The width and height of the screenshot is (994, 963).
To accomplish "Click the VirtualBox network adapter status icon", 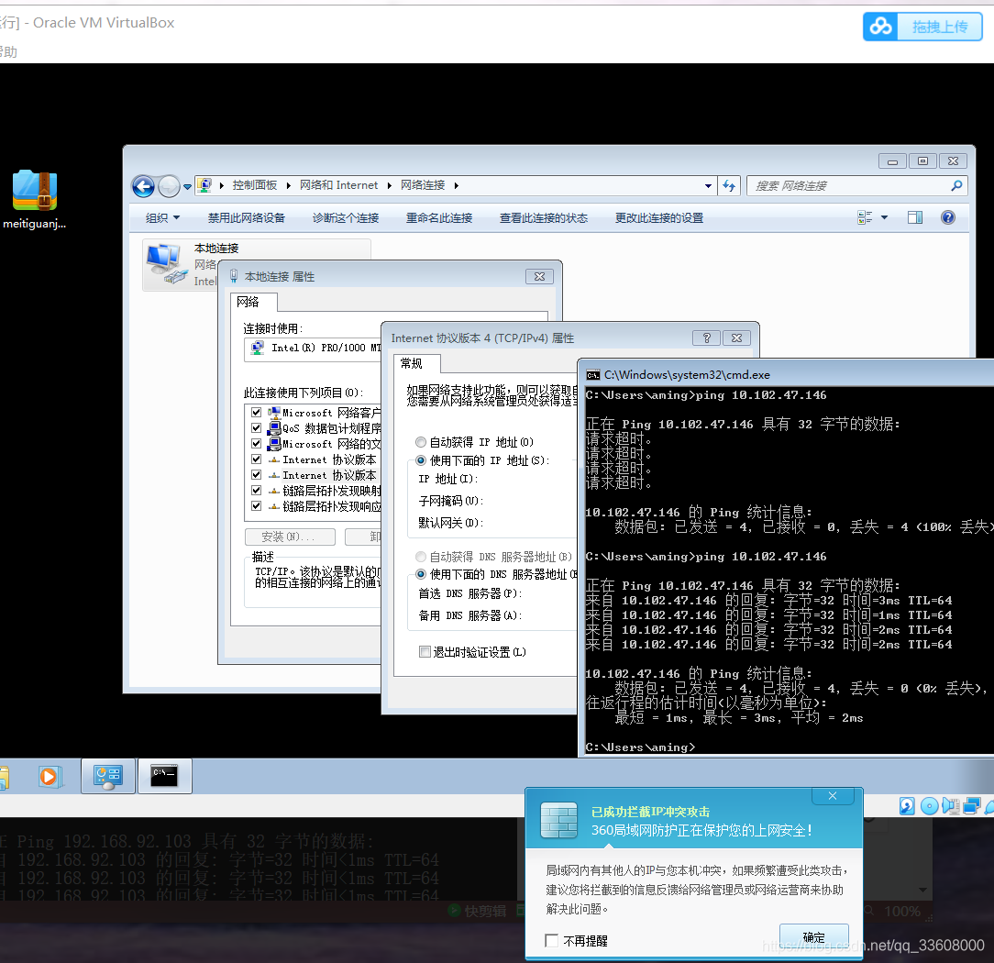I will click(x=971, y=806).
